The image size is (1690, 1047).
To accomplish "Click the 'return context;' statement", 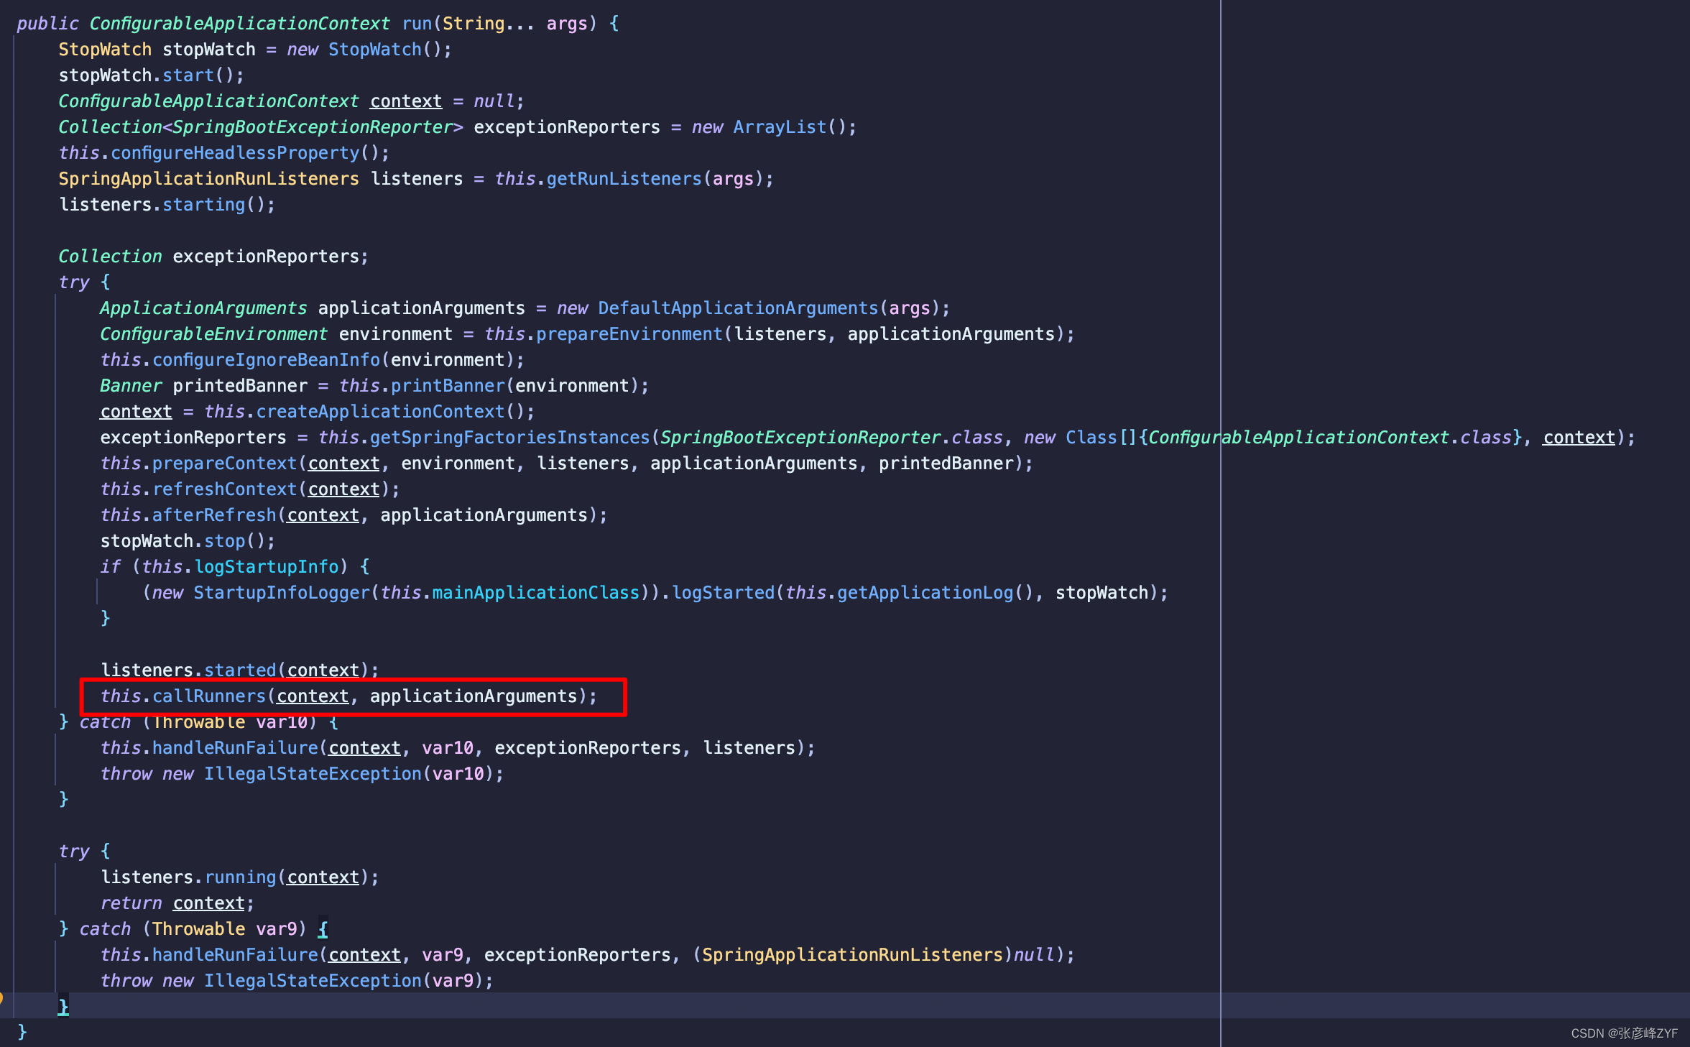I will 177,903.
